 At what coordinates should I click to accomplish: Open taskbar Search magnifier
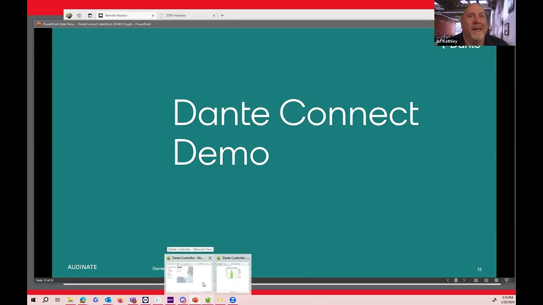pyautogui.click(x=45, y=300)
